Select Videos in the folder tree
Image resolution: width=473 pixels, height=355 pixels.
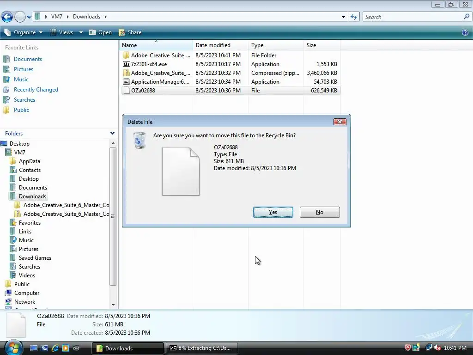[x=27, y=275]
